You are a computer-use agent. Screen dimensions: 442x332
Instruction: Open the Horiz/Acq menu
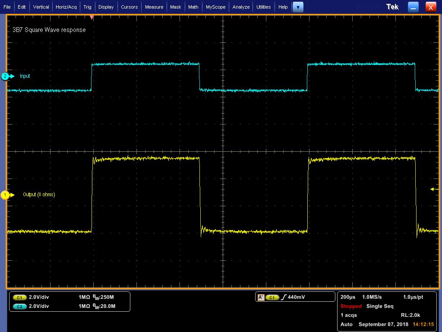click(x=66, y=7)
